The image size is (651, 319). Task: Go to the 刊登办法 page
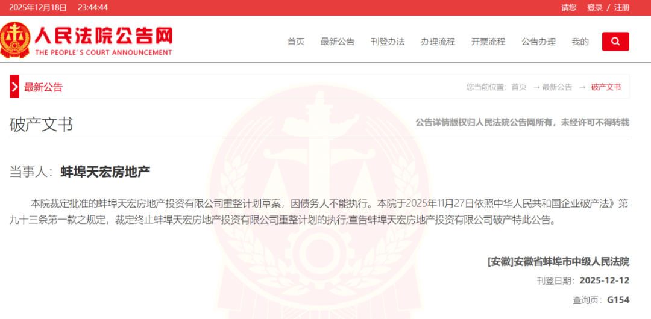[x=388, y=42]
